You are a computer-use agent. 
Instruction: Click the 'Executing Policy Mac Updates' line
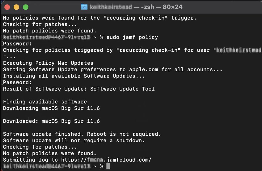pos(48,63)
